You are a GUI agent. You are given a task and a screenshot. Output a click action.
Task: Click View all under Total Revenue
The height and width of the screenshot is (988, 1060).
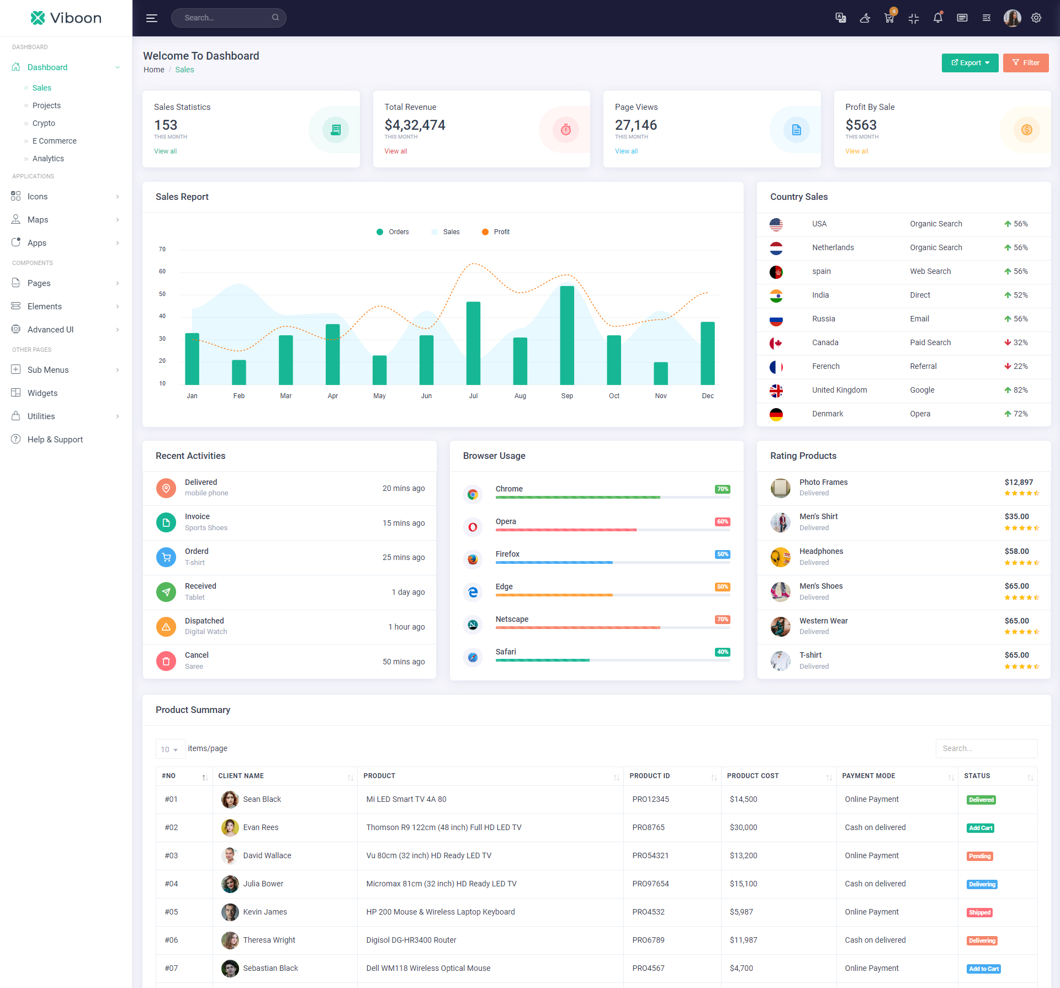tap(395, 151)
